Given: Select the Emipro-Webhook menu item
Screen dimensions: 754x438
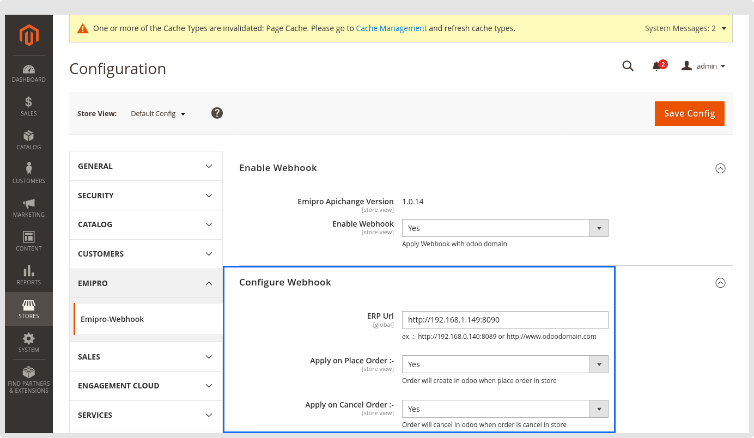Looking at the screenshot, I should [112, 319].
